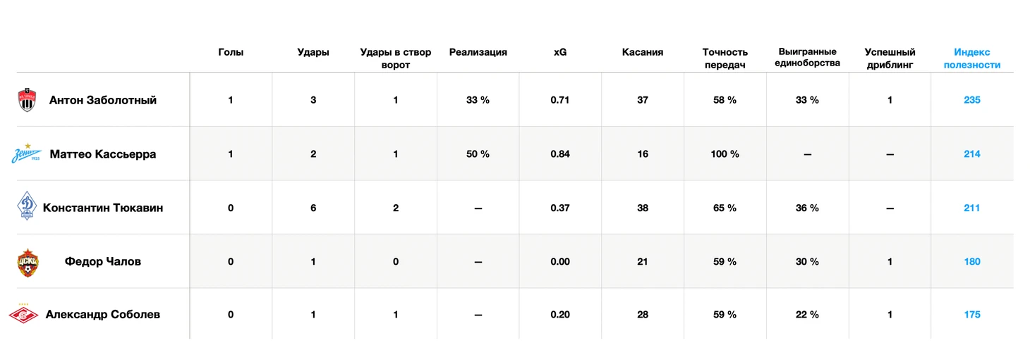Open player Маттео Кассьерра
This screenshot has height=357, width=1030.
click(103, 154)
